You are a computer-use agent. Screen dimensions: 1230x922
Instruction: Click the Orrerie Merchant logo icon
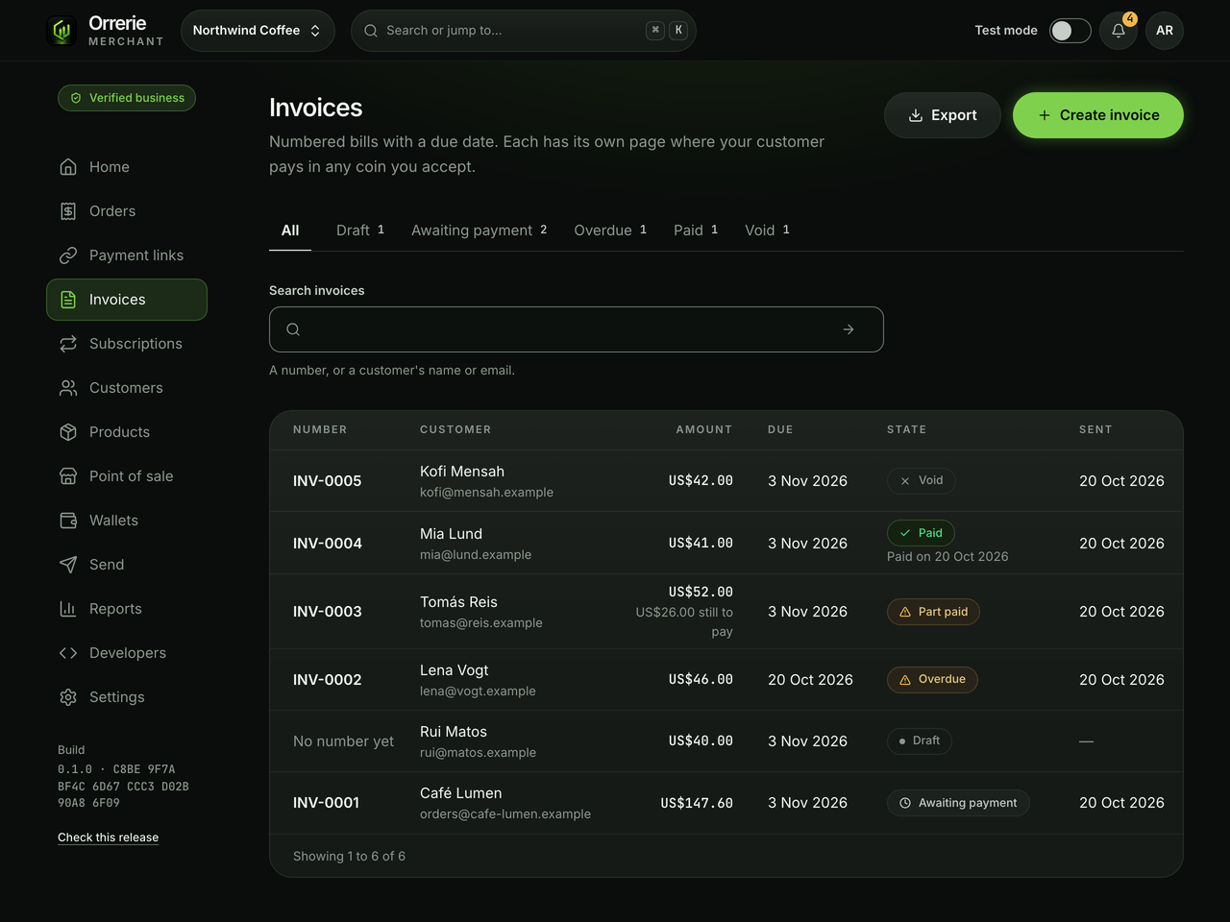coord(62,31)
